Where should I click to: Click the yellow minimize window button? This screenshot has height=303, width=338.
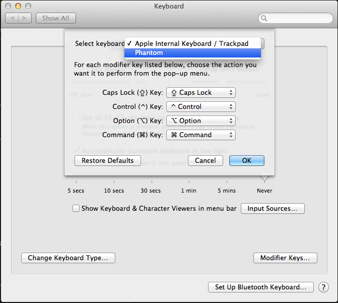pos(19,6)
